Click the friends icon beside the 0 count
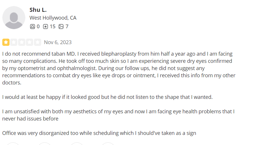The height and width of the screenshot is (145, 256). pyautogui.click(x=32, y=27)
